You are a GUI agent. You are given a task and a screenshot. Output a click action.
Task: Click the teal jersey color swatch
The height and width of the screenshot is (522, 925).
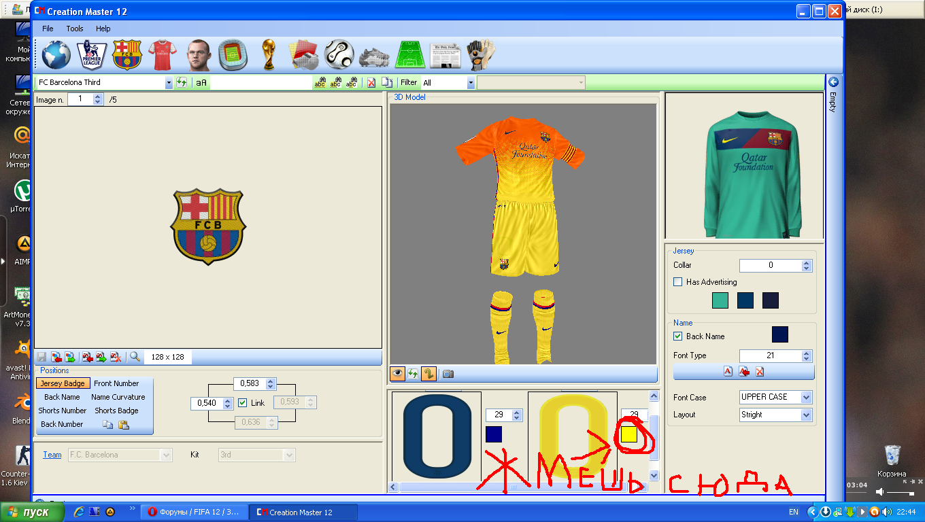[720, 300]
